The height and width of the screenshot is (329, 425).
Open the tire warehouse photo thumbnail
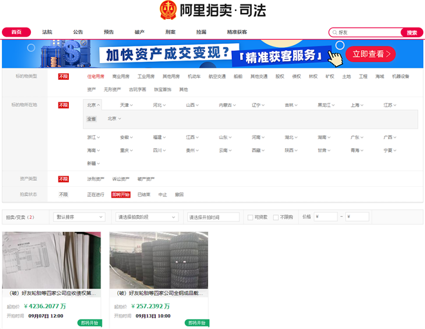[159, 260]
